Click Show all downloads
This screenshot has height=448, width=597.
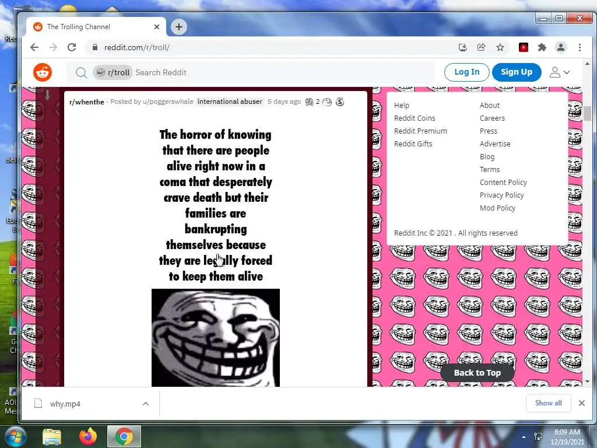pyautogui.click(x=548, y=403)
